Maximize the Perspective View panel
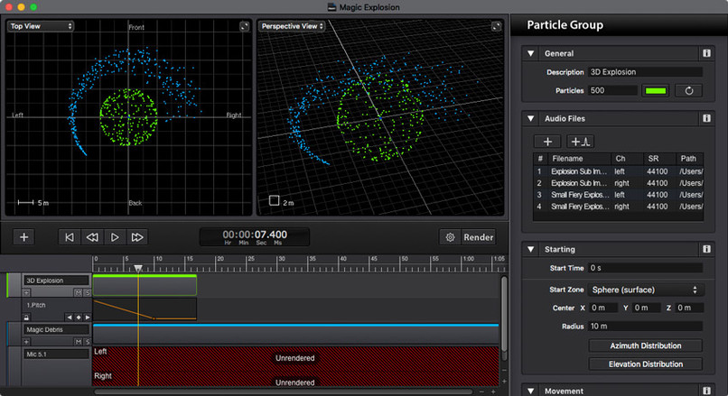This screenshot has width=728, height=396. pyautogui.click(x=496, y=26)
